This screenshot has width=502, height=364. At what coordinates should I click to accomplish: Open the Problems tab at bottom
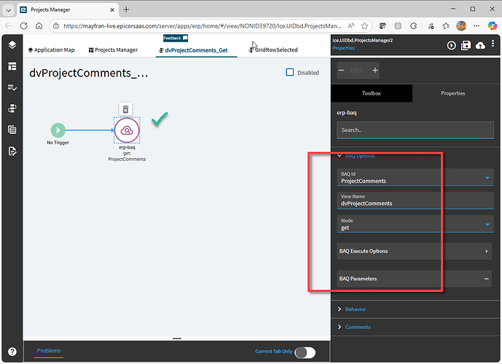(49, 351)
